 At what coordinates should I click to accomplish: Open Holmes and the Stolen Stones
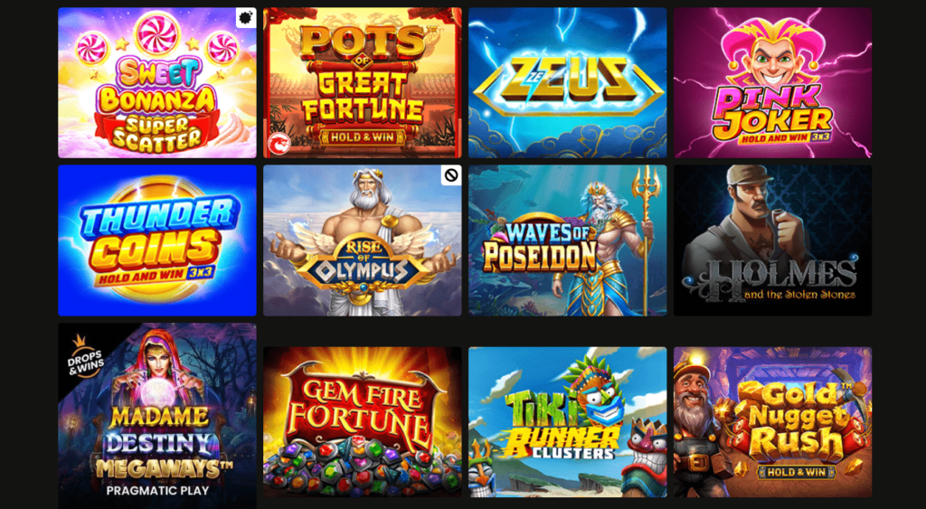pos(772,240)
